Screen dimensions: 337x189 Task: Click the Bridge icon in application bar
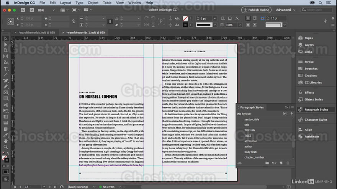pos(23,10)
